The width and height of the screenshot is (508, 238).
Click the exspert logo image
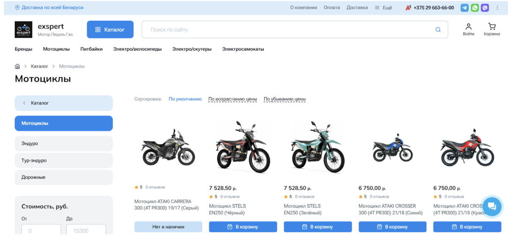tap(23, 30)
